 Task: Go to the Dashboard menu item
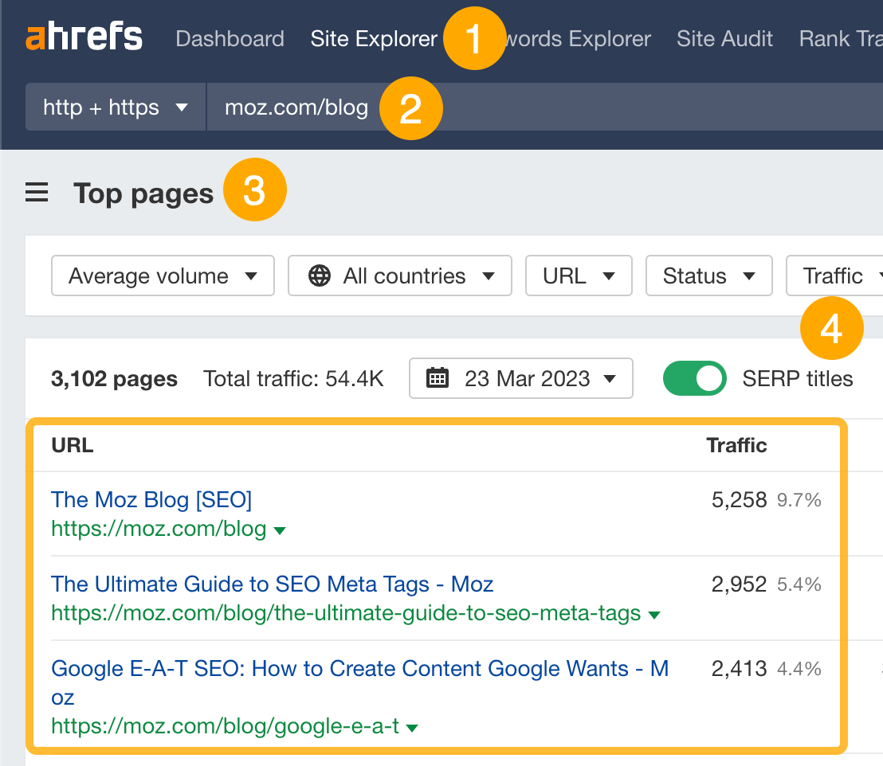(x=230, y=38)
